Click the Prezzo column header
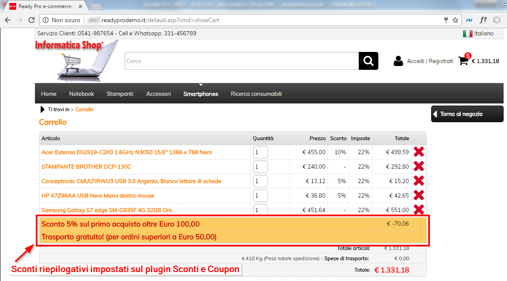The image size is (507, 281). (x=317, y=138)
